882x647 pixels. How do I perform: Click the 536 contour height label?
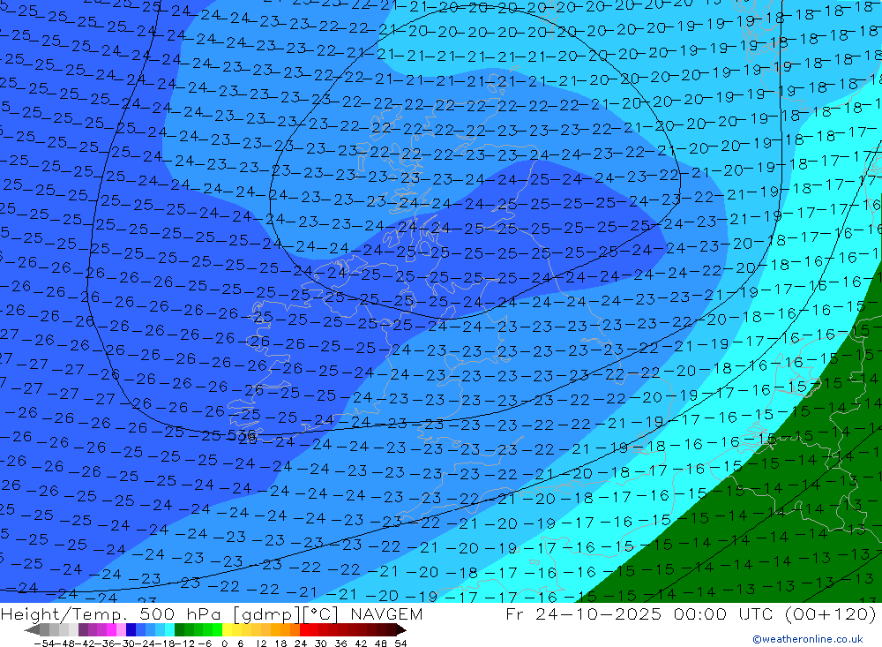coord(243,435)
